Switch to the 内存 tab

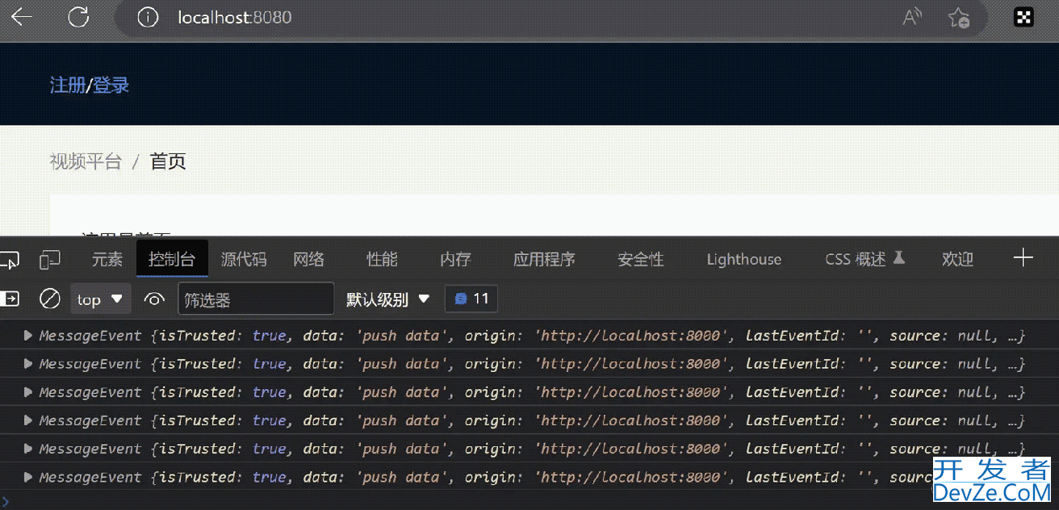455,259
